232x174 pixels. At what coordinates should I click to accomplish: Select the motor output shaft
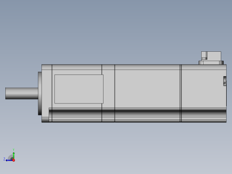click(x=22, y=93)
